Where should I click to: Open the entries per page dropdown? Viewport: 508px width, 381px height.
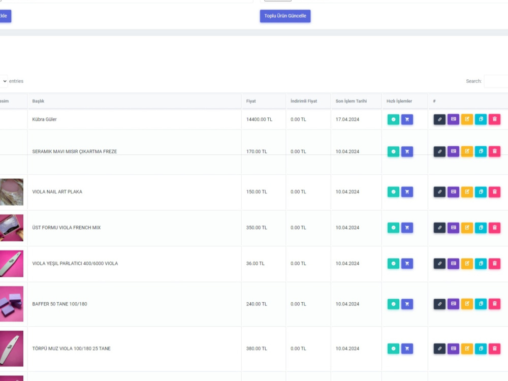click(4, 81)
